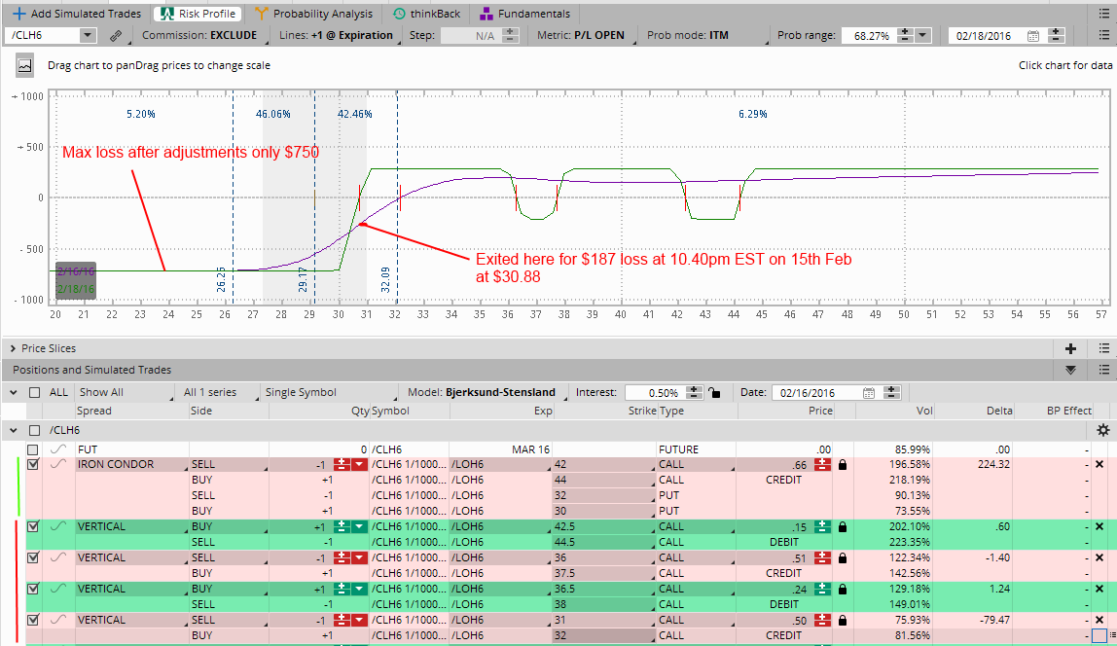The width and height of the screenshot is (1117, 646).
Task: Sort by the Delta column header
Action: click(x=998, y=411)
